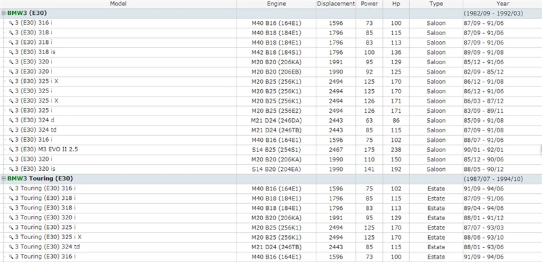This screenshot has width=542, height=262.
Task: Click the magnifier icon of the 325 i X 126 kW row
Action: tap(11, 101)
